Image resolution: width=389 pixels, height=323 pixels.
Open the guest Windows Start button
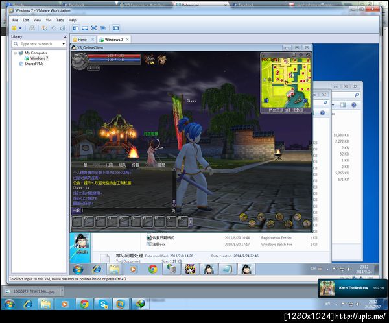coord(78,269)
